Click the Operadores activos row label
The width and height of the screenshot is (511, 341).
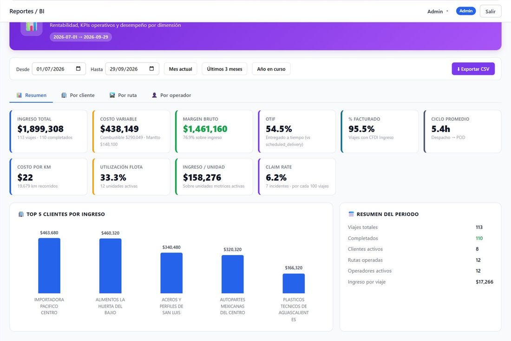point(370,271)
